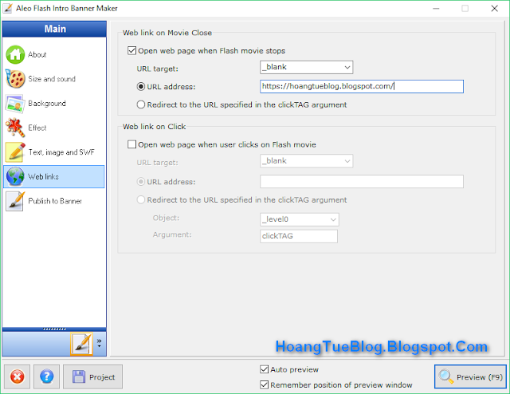Click the empty URL address field under Web link on Click
The height and width of the screenshot is (394, 510).
361,181
